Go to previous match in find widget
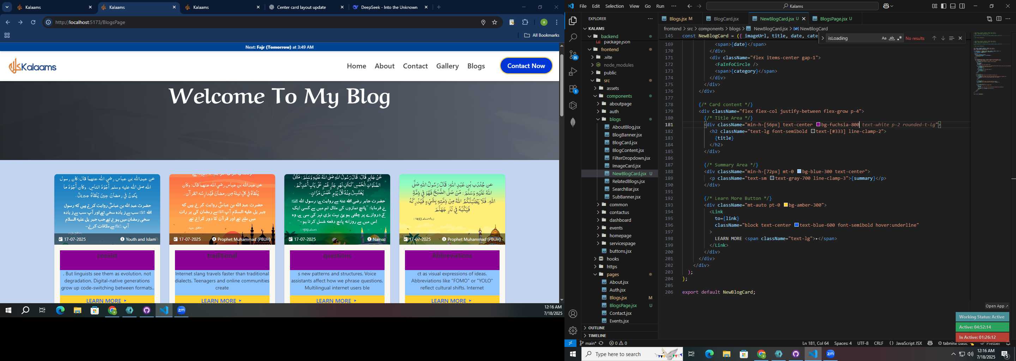1016x361 pixels. 934,38
